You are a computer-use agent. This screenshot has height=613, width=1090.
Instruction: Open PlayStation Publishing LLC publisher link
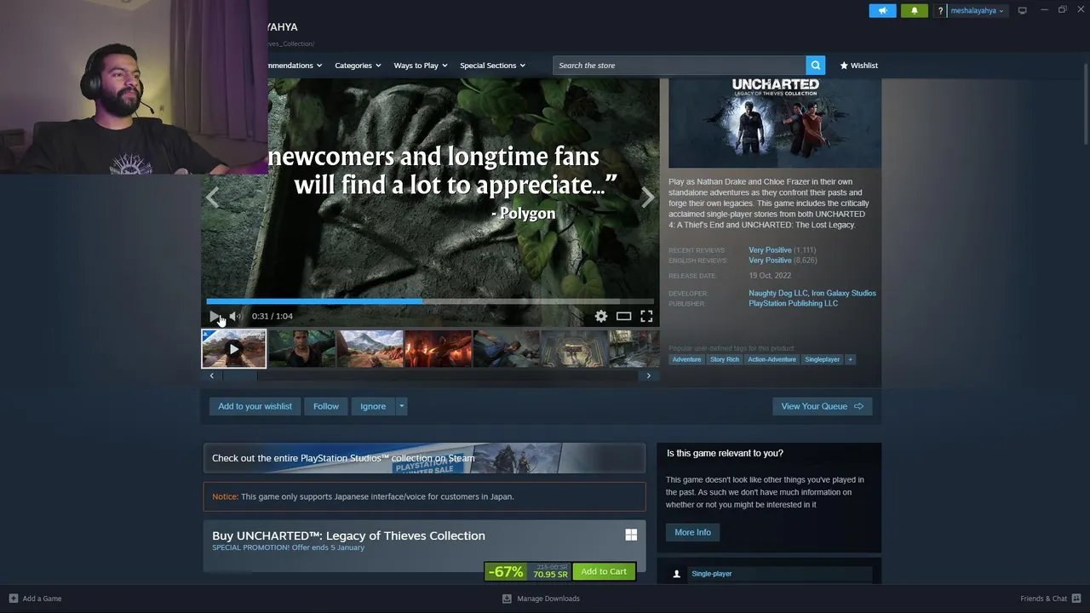[x=793, y=303]
